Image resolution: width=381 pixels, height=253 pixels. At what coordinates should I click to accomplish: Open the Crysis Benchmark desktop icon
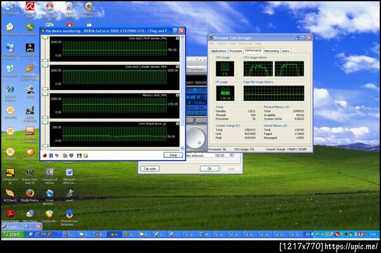pos(50,197)
